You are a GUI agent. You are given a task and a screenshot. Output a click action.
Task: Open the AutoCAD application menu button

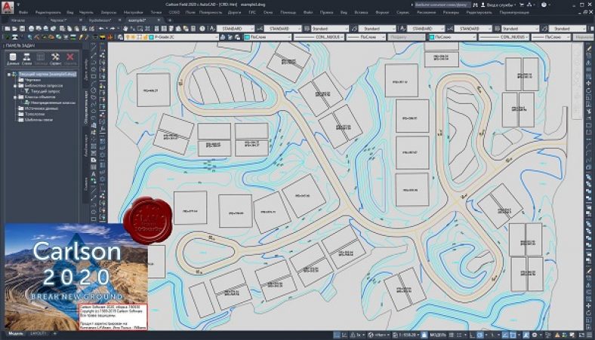point(7,7)
